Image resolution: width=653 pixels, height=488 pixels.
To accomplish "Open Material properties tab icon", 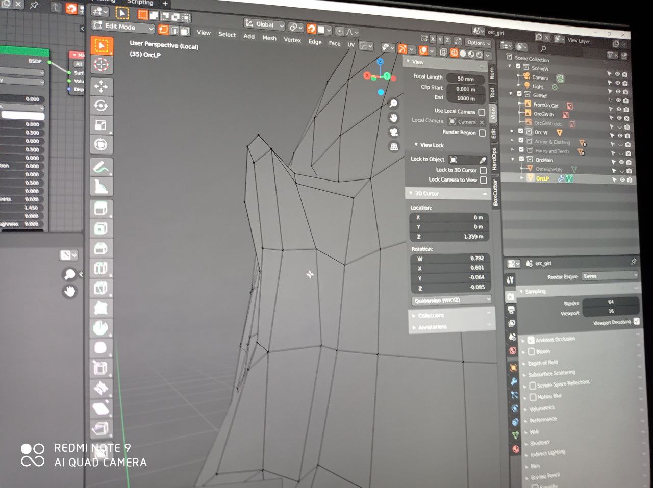I will coord(516,449).
